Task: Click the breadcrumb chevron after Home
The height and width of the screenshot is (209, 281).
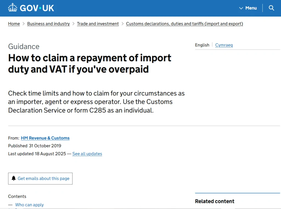Action: click(x=24, y=24)
